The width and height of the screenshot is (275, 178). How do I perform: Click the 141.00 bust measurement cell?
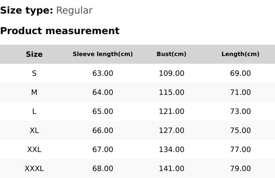point(171,168)
